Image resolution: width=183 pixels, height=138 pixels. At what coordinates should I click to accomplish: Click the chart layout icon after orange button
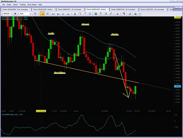47,14
